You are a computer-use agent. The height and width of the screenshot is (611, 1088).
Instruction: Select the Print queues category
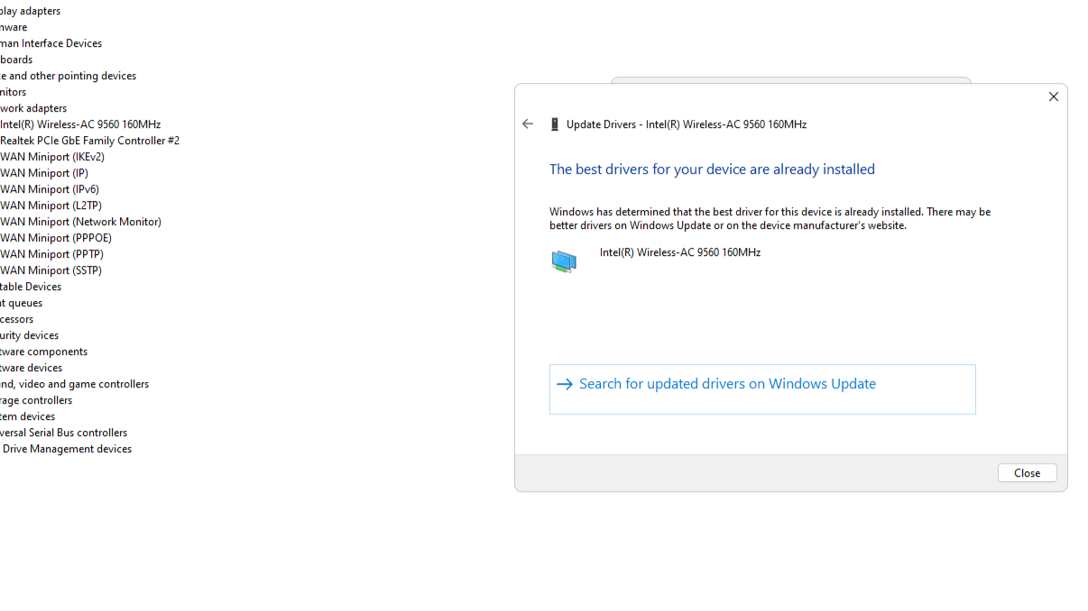pos(21,303)
